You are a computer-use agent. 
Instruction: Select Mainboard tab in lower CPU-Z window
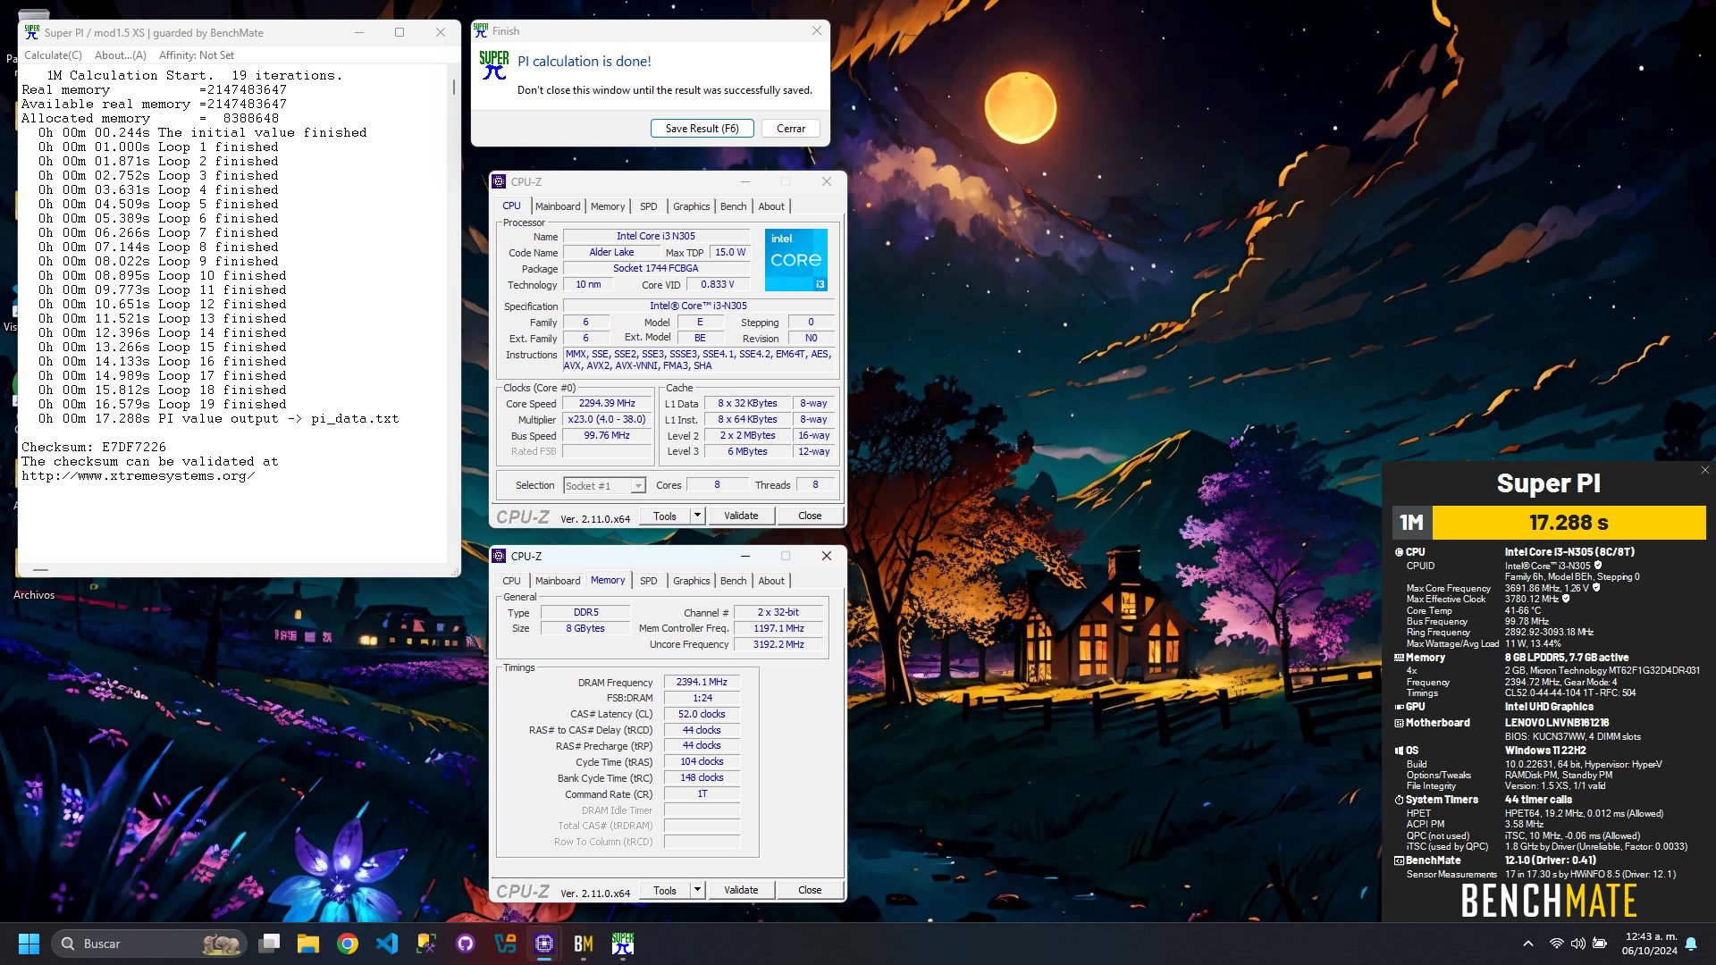pyautogui.click(x=558, y=581)
